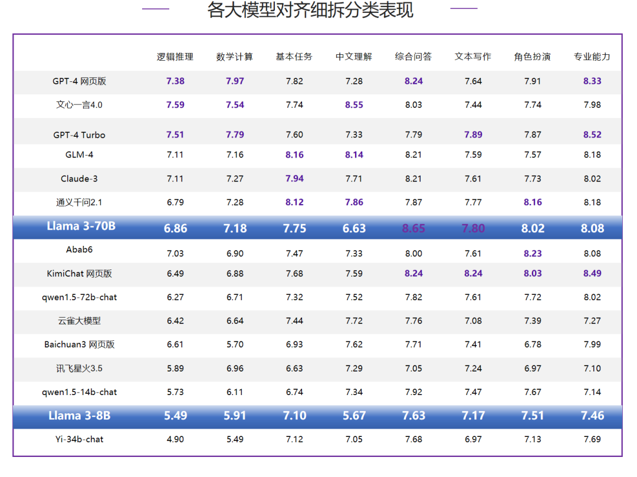Click the Yi-34b-chat row label
Screen dimensions: 637x477
pyautogui.click(x=79, y=439)
